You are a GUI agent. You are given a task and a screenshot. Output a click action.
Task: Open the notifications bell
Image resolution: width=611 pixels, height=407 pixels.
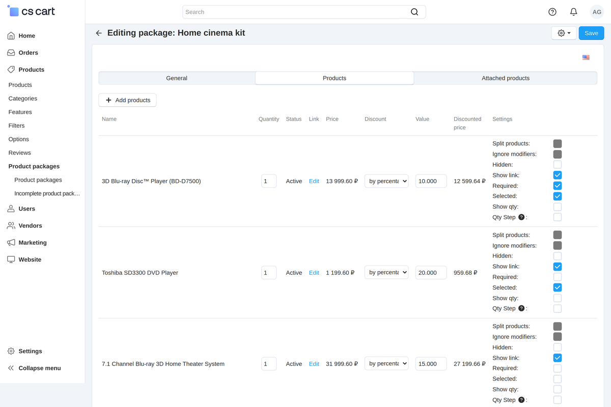click(573, 12)
